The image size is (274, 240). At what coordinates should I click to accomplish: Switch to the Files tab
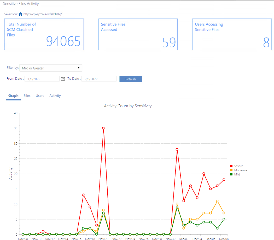27,96
